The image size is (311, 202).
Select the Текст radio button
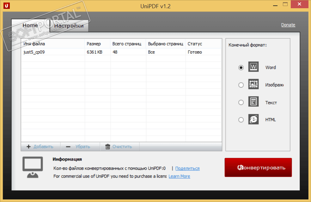tap(241, 102)
